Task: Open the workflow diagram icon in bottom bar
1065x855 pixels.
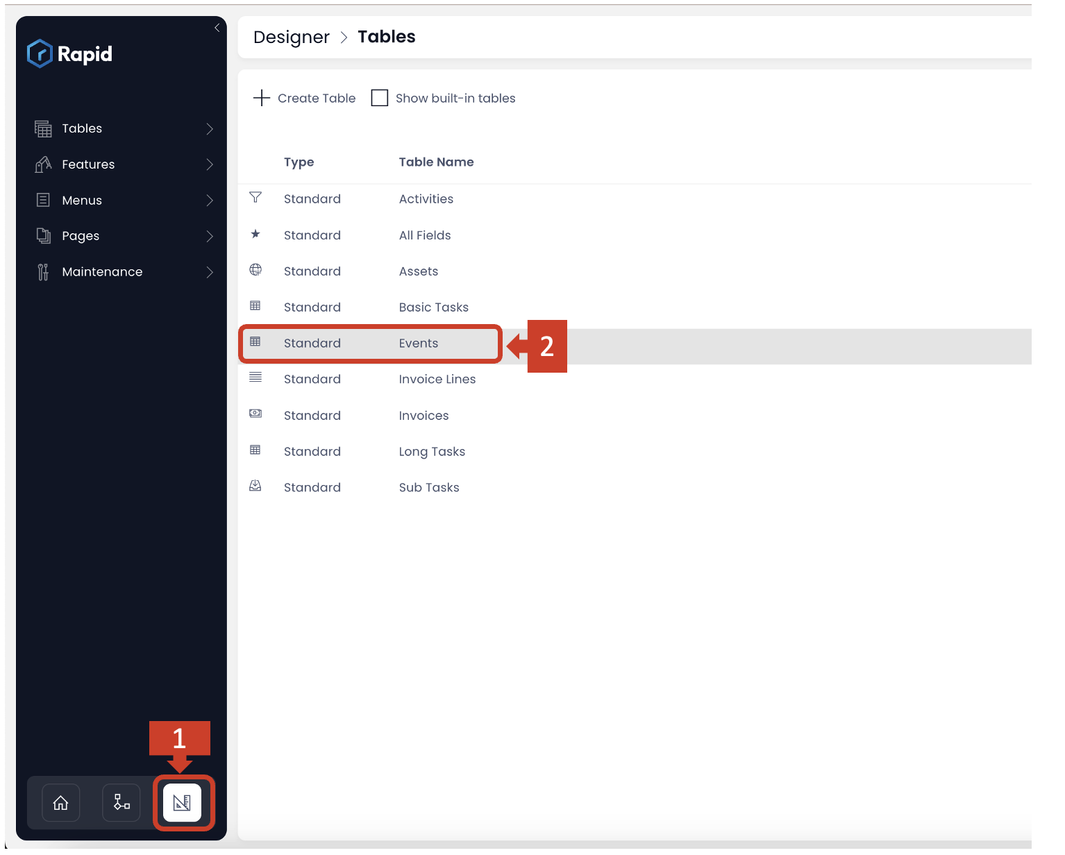Action: tap(121, 803)
